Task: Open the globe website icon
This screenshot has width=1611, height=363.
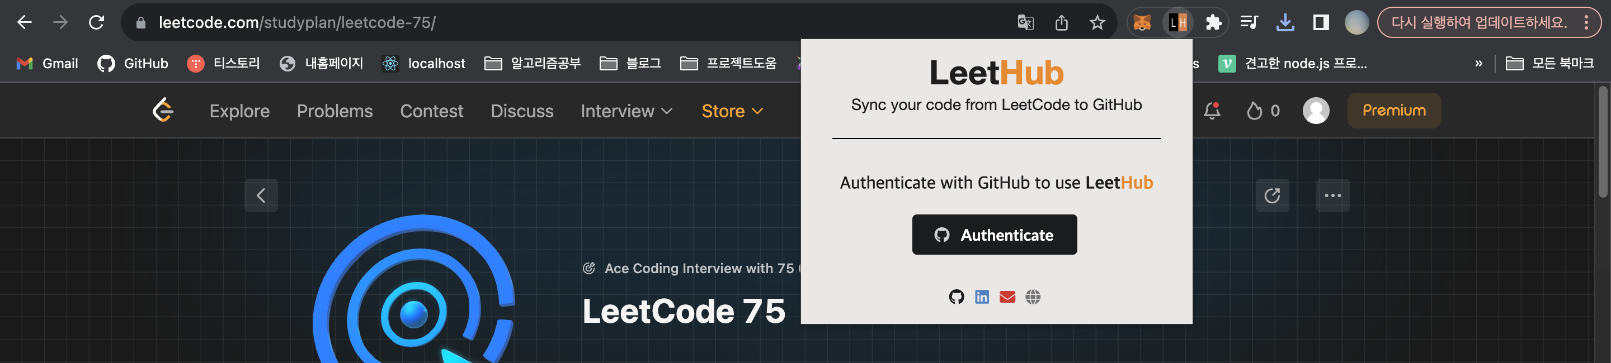Action: tap(1033, 297)
